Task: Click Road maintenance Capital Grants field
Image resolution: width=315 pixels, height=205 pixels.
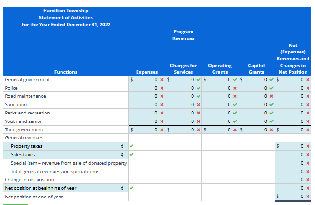Action: pyautogui.click(x=256, y=96)
